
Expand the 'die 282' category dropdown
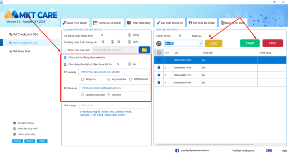(x=201, y=43)
